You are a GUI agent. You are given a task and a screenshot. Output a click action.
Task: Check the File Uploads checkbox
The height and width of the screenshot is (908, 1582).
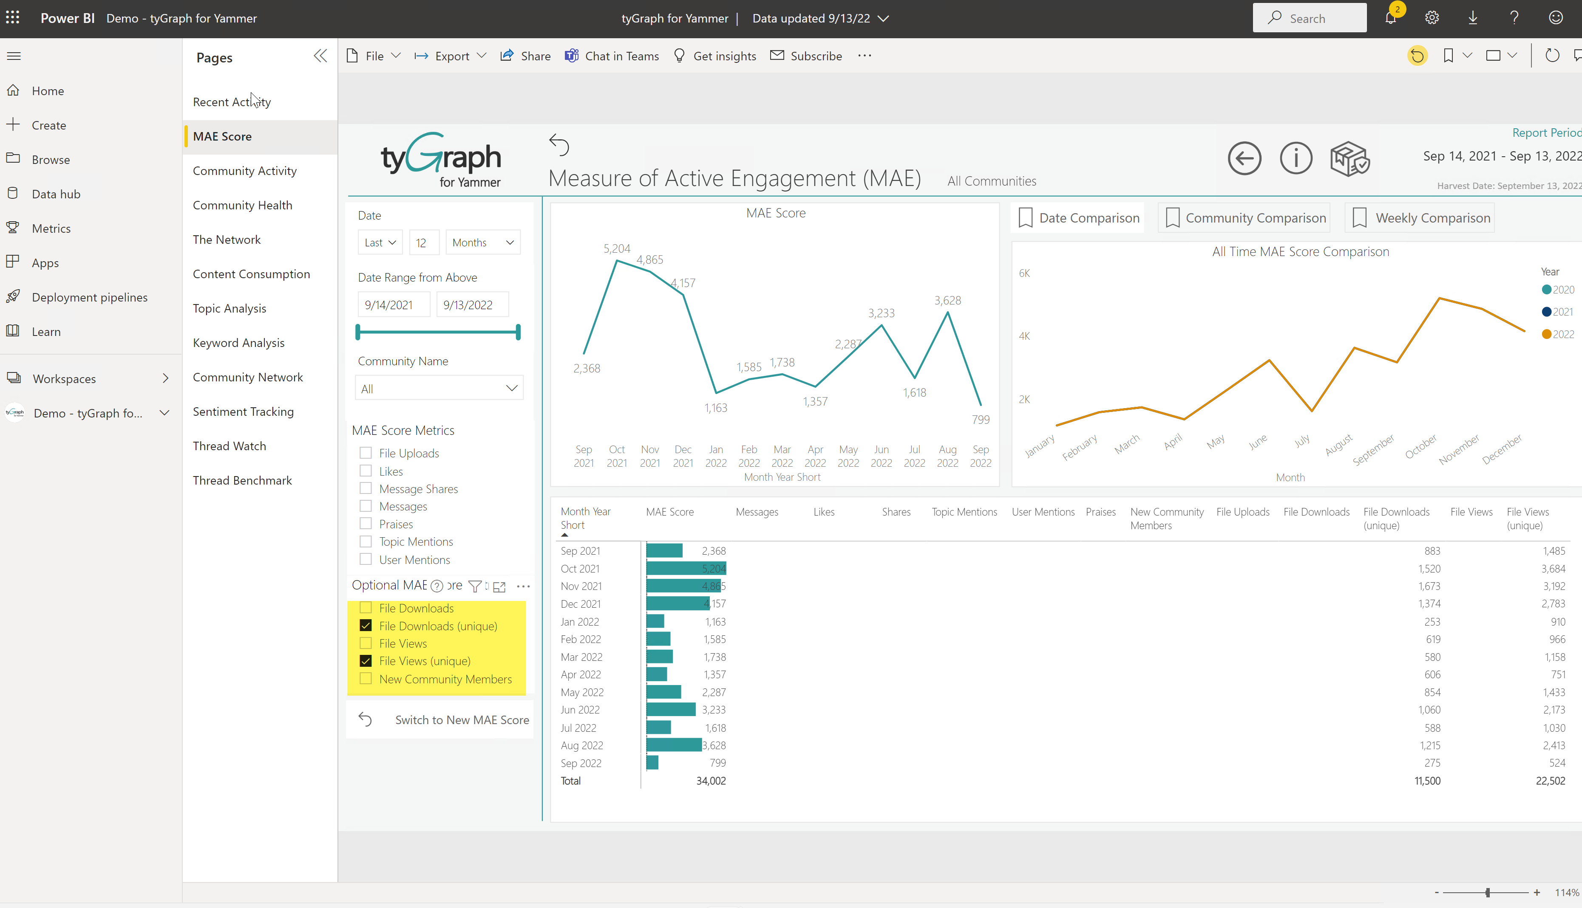click(x=366, y=453)
